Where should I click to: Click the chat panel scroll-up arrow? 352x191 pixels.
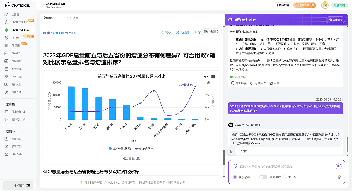click(x=347, y=27)
